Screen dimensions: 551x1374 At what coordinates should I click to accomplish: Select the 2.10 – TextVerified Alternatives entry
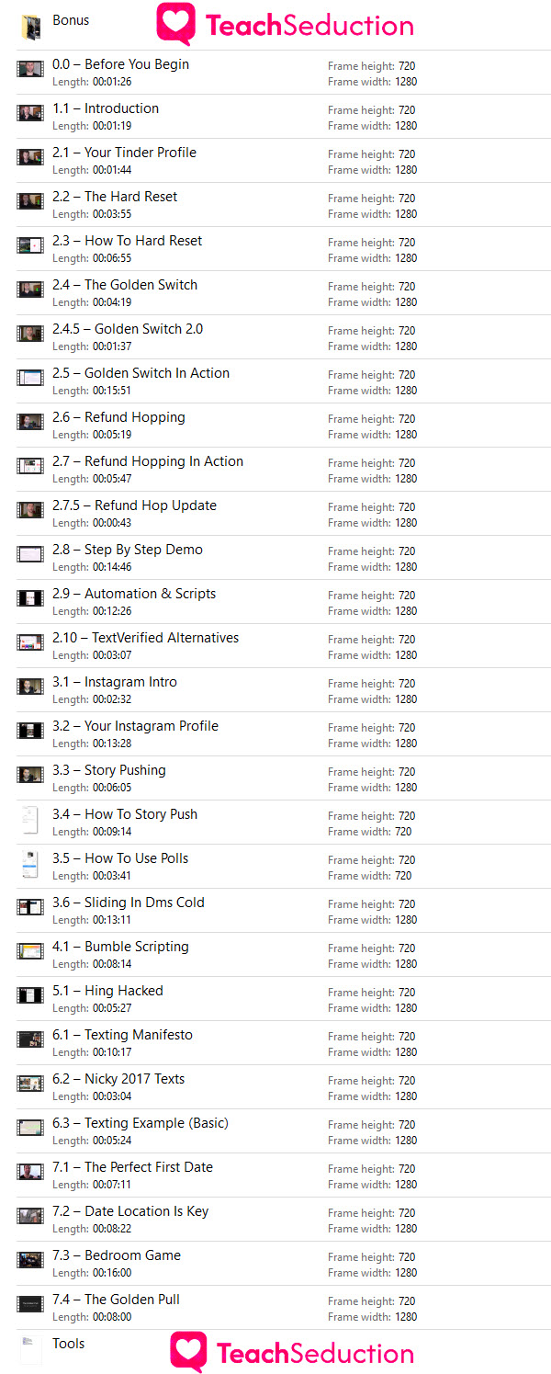tap(275, 645)
